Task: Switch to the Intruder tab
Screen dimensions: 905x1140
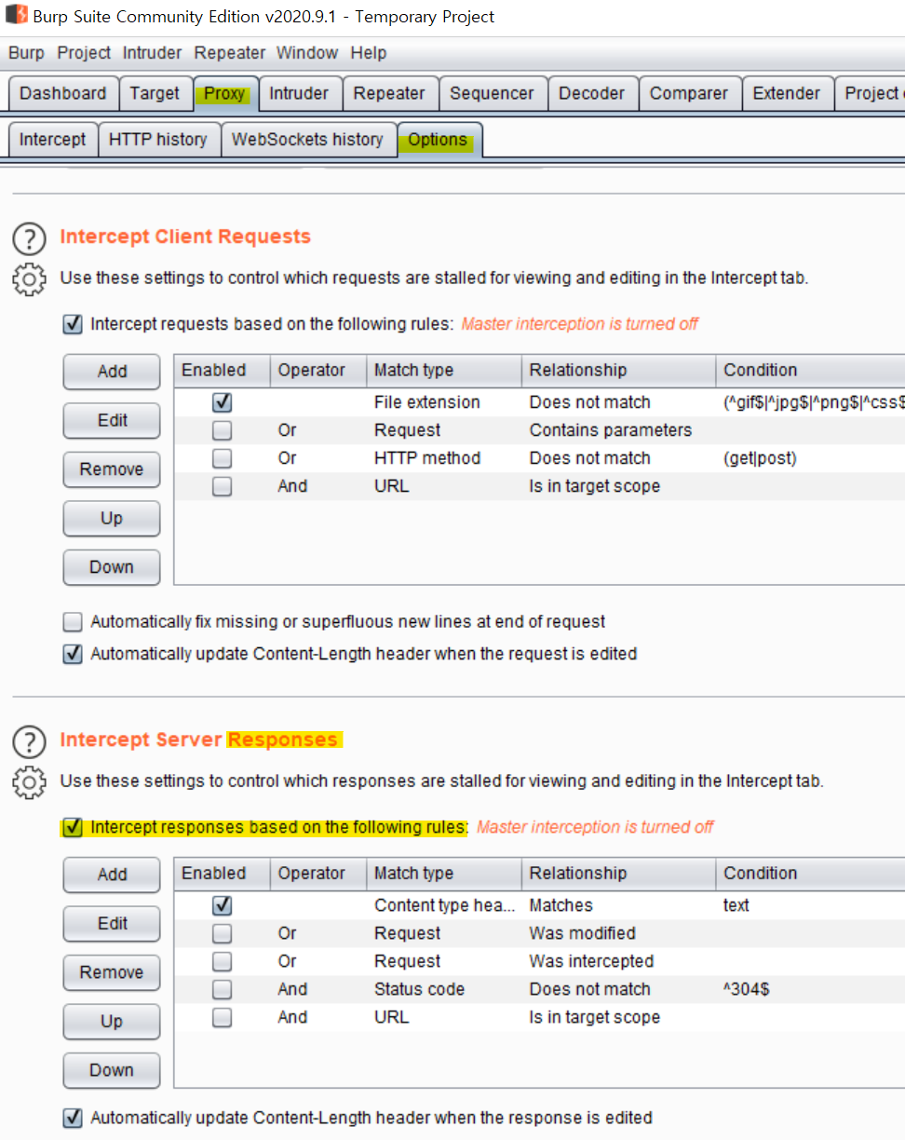Action: (299, 93)
